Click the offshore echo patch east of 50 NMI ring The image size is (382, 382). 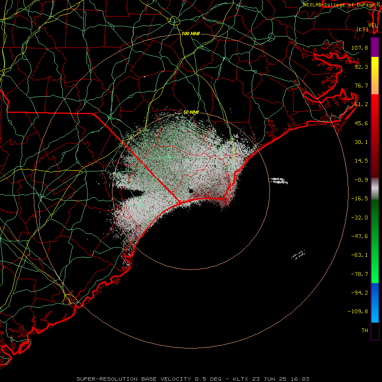pos(279,180)
